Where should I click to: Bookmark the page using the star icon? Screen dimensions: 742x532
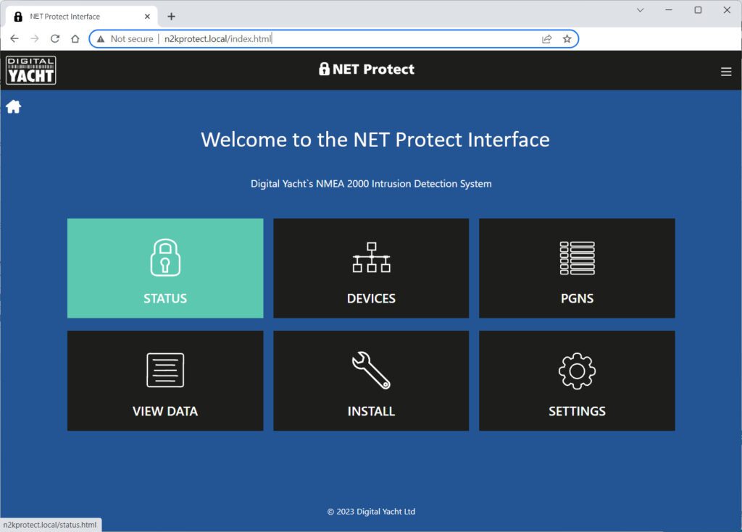click(567, 38)
